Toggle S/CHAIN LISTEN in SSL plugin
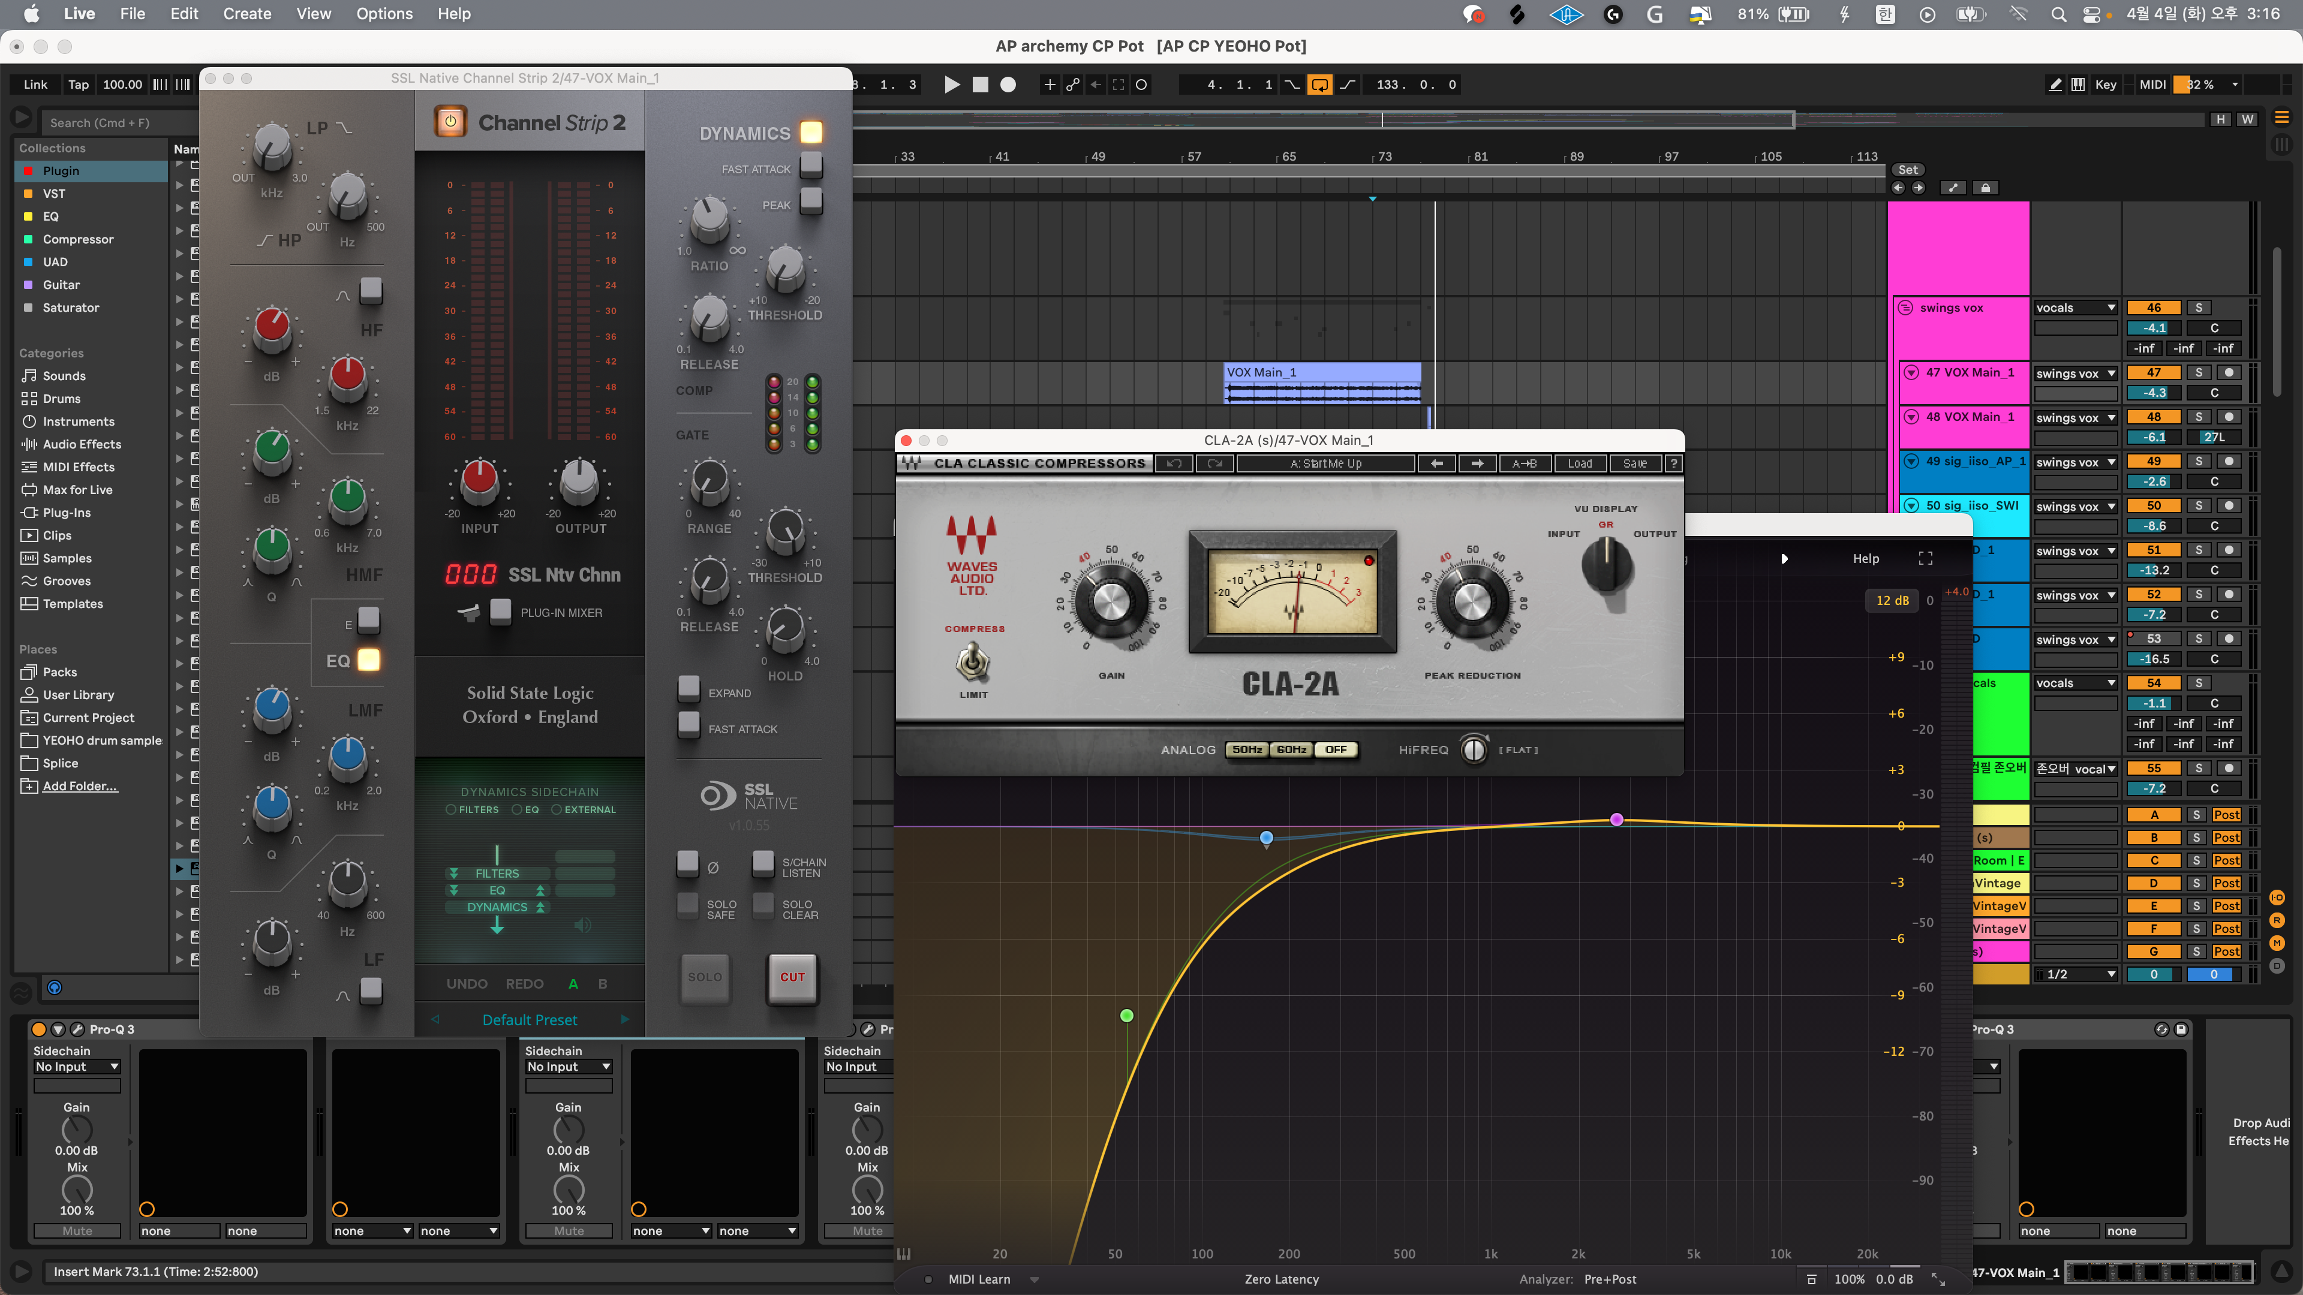The image size is (2303, 1295). point(763,863)
